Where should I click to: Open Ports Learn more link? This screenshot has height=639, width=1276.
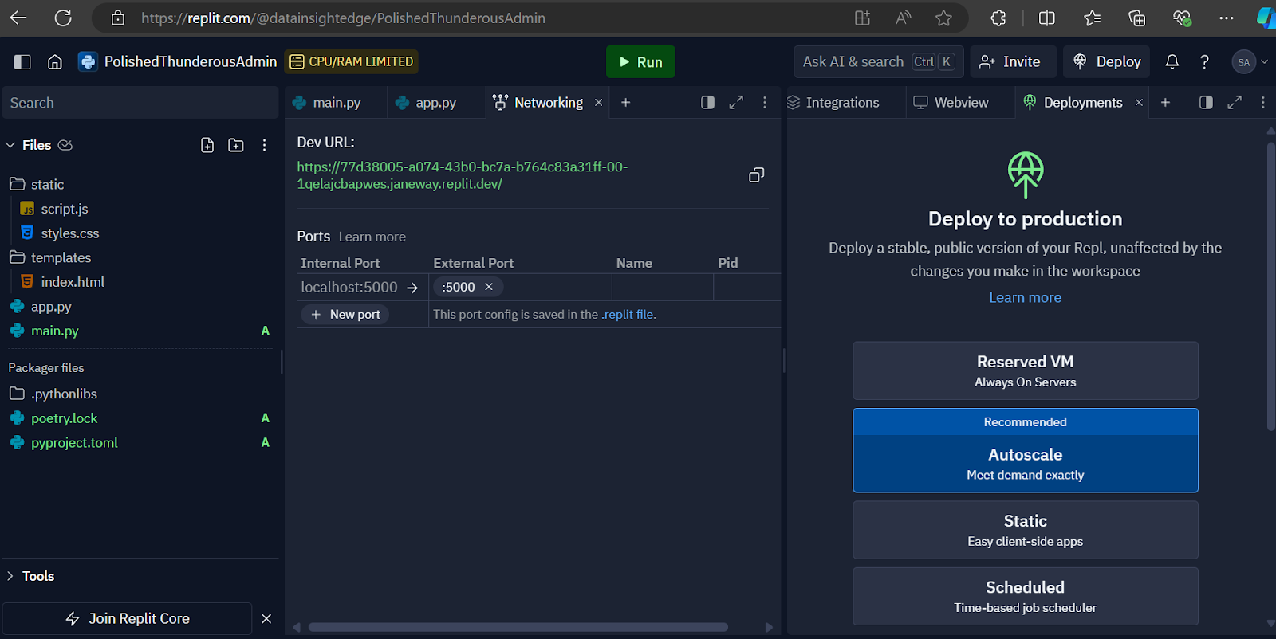point(372,237)
